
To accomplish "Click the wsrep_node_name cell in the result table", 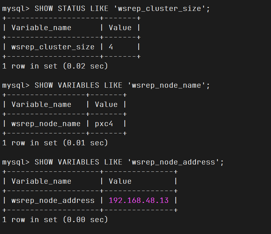I will [x=46, y=124].
